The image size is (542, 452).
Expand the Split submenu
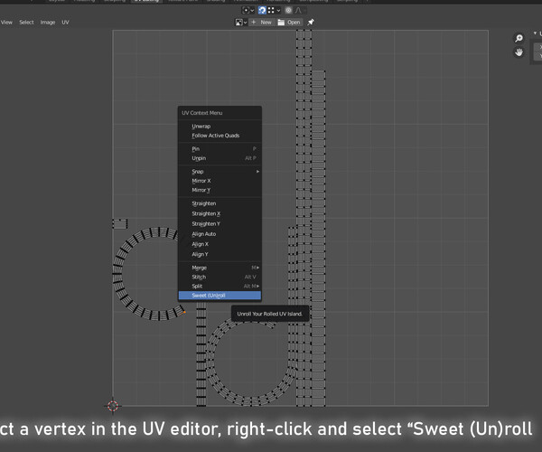pyautogui.click(x=220, y=286)
